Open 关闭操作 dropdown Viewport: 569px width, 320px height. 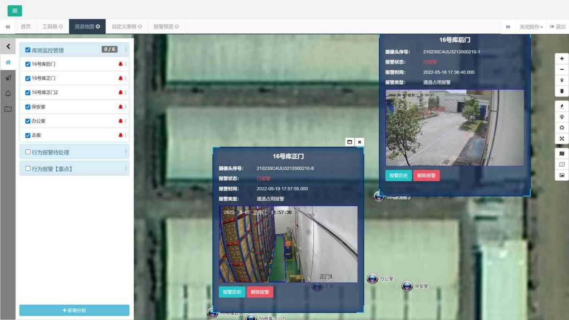[x=531, y=27]
